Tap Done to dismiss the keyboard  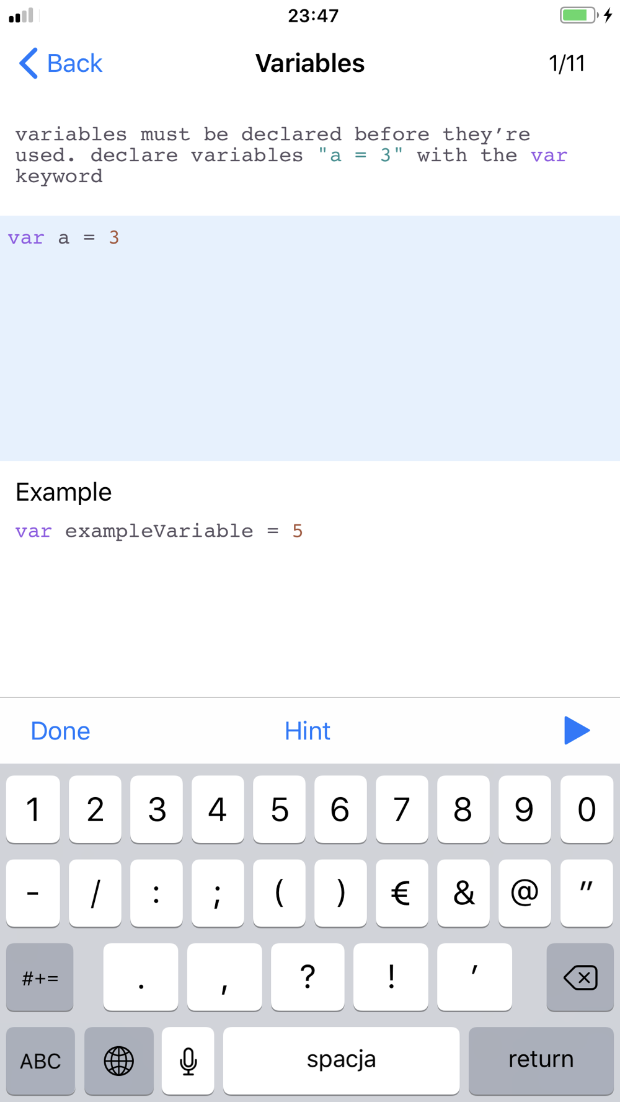point(60,731)
